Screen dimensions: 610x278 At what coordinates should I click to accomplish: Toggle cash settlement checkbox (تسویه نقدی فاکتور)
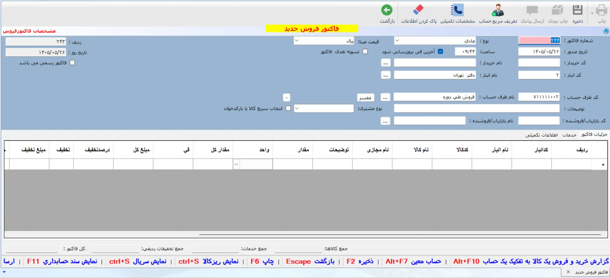365,51
